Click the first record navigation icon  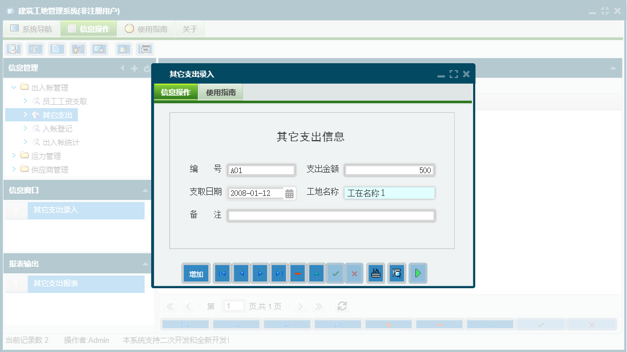pos(222,273)
